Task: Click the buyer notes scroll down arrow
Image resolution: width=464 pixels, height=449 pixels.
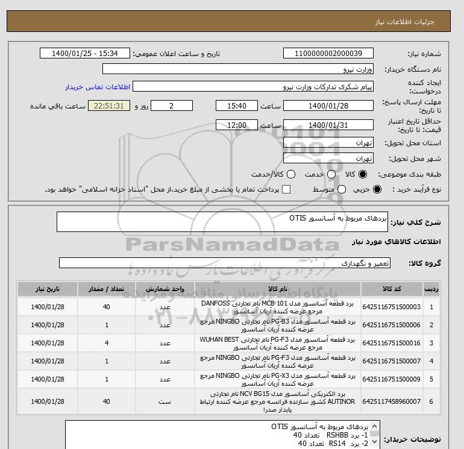Action: coord(375,442)
